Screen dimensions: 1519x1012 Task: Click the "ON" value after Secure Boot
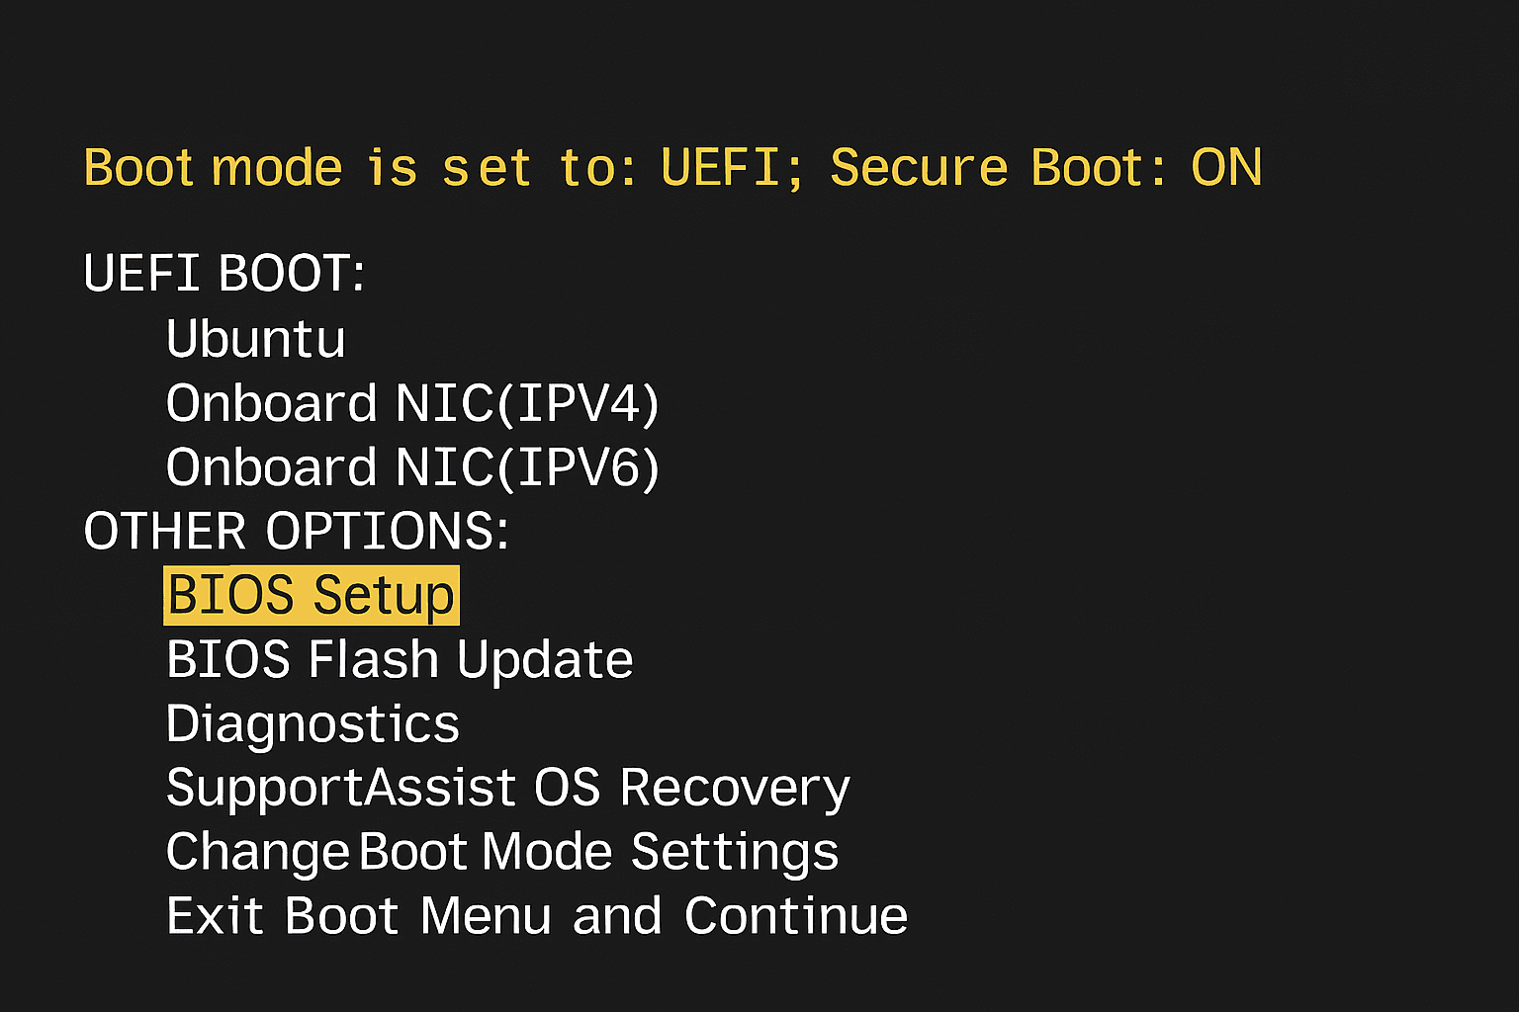coord(1226,168)
